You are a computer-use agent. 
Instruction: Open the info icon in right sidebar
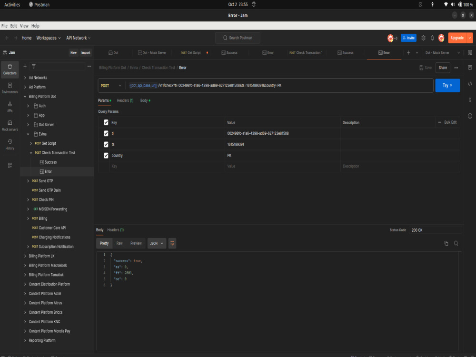(470, 116)
